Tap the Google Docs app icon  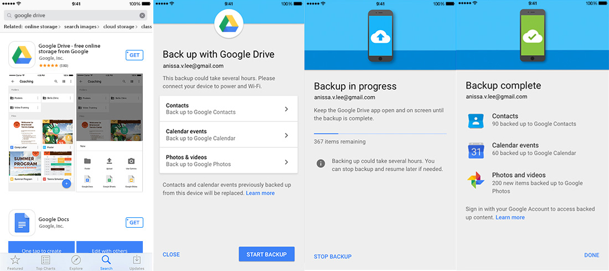[x=22, y=223]
